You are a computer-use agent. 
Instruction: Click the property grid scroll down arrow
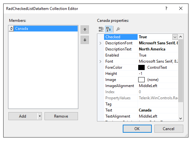tap(180, 119)
